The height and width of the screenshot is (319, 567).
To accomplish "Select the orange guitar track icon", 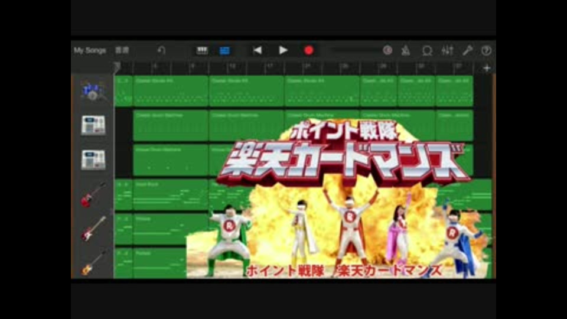I will 93,263.
